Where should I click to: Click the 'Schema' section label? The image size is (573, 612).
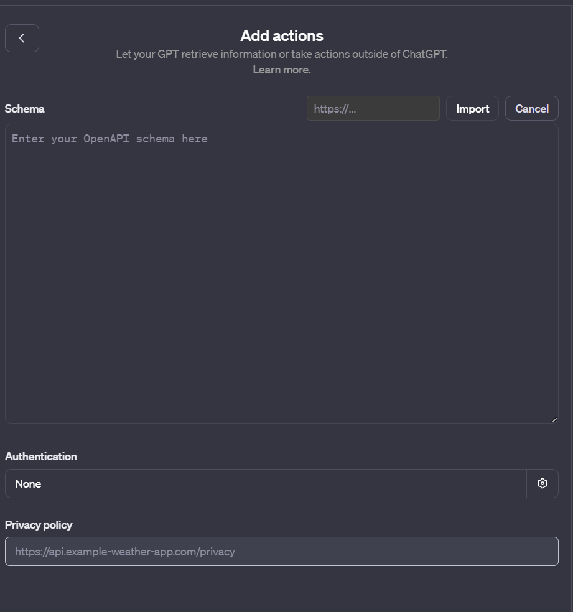(25, 109)
